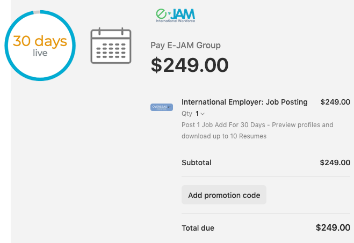This screenshot has height=243, width=354.
Task: Click the chevron next to quantity 1
Action: coord(203,114)
